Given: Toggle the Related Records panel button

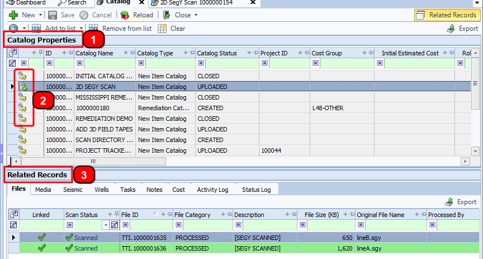Looking at the screenshot, I should click(446, 15).
